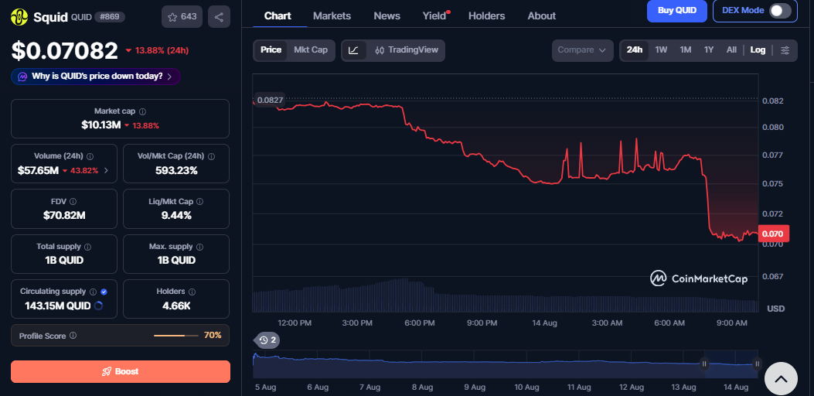Open the News tab
The image size is (814, 396).
click(x=387, y=16)
